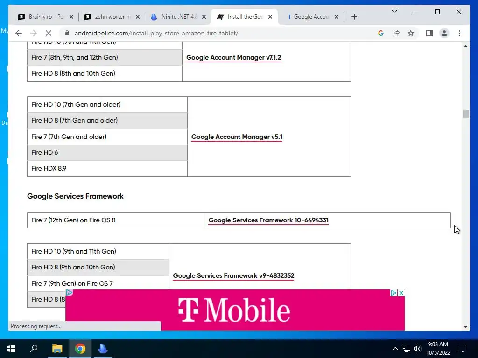Stop loading the page
478x358 pixels.
49,33
